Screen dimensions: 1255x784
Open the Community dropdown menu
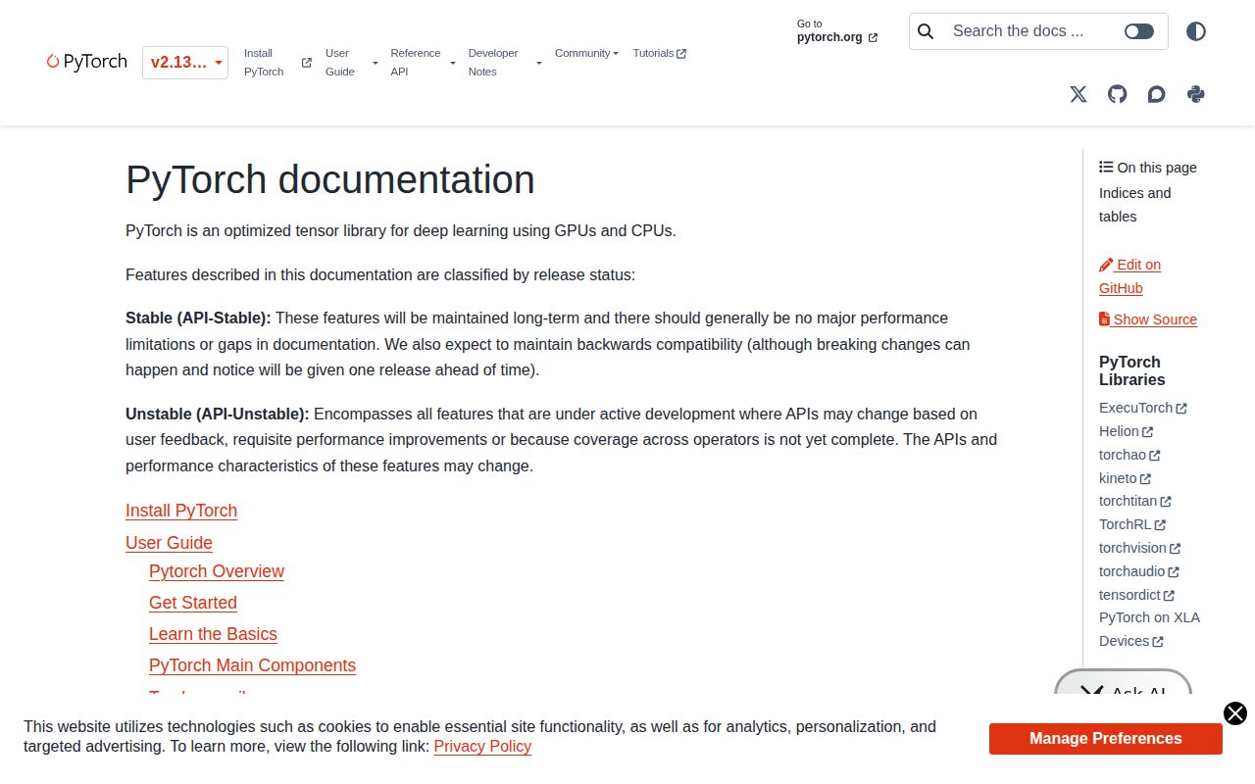pyautogui.click(x=586, y=53)
